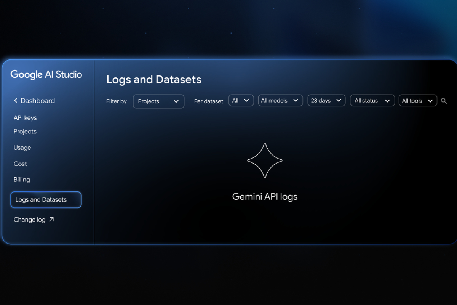Select Projects in the sidebar
Viewport: 457px width, 305px height.
tap(25, 132)
